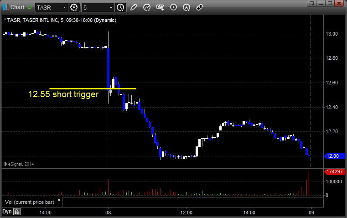
Task: Close the Vol (current price bar) study label
Action: (59, 200)
